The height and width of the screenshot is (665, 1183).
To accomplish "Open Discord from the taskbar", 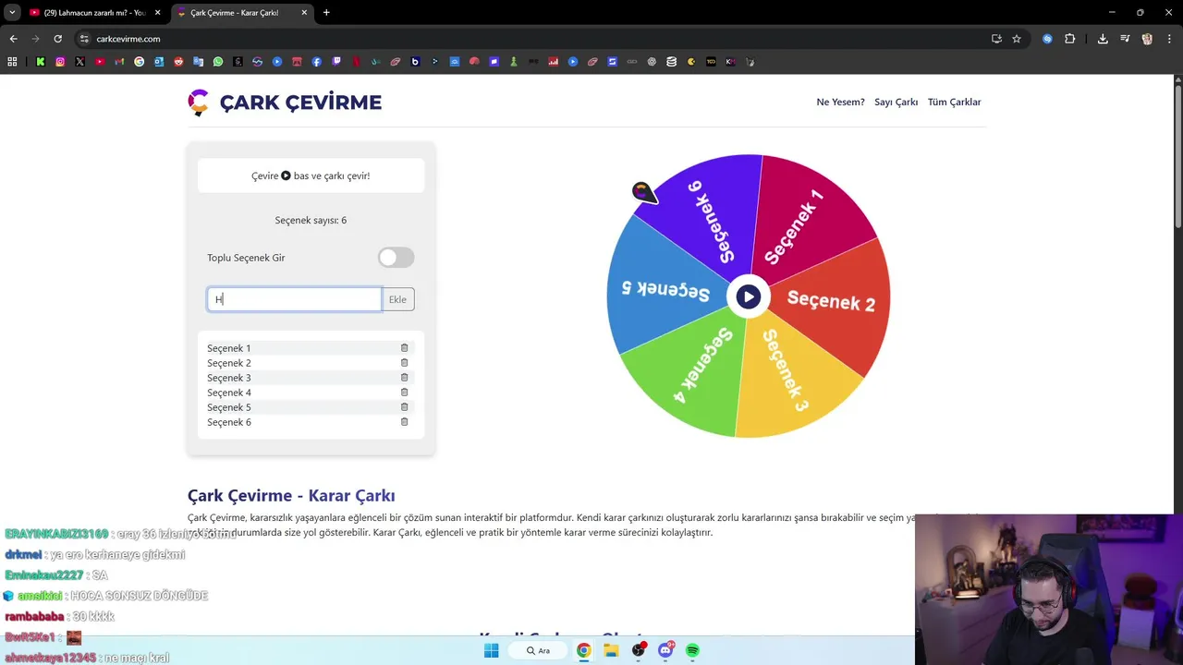I will tap(665, 650).
